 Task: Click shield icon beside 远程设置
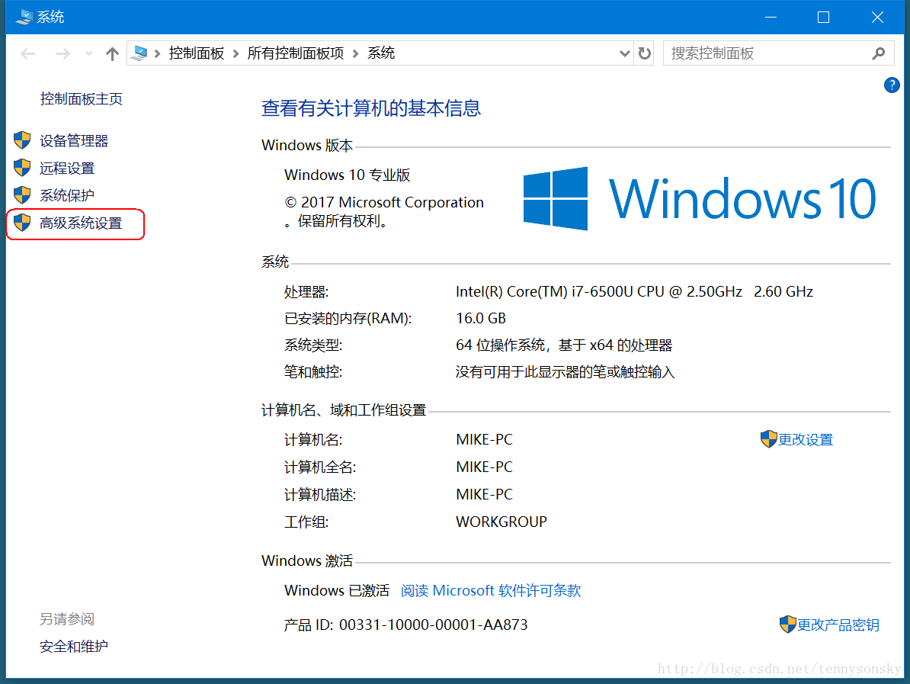click(22, 167)
